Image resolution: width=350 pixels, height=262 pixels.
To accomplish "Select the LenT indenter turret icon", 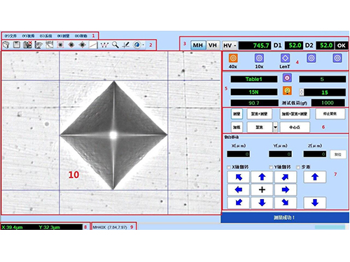I will click(285, 58).
